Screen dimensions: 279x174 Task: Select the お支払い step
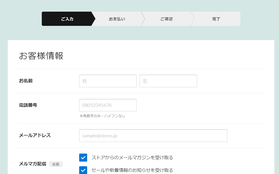point(117,19)
